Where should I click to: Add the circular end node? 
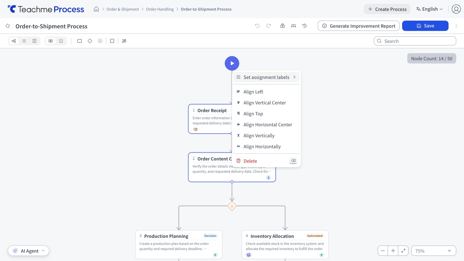coord(100,41)
